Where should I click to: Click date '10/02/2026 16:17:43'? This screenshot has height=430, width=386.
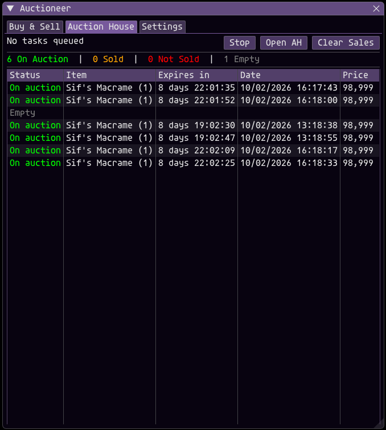coord(289,88)
